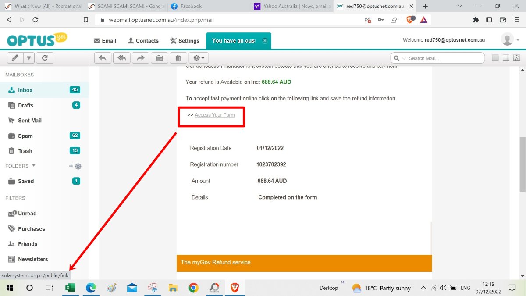Switch to two-pane mail layout
The height and width of the screenshot is (296, 526).
click(x=495, y=58)
